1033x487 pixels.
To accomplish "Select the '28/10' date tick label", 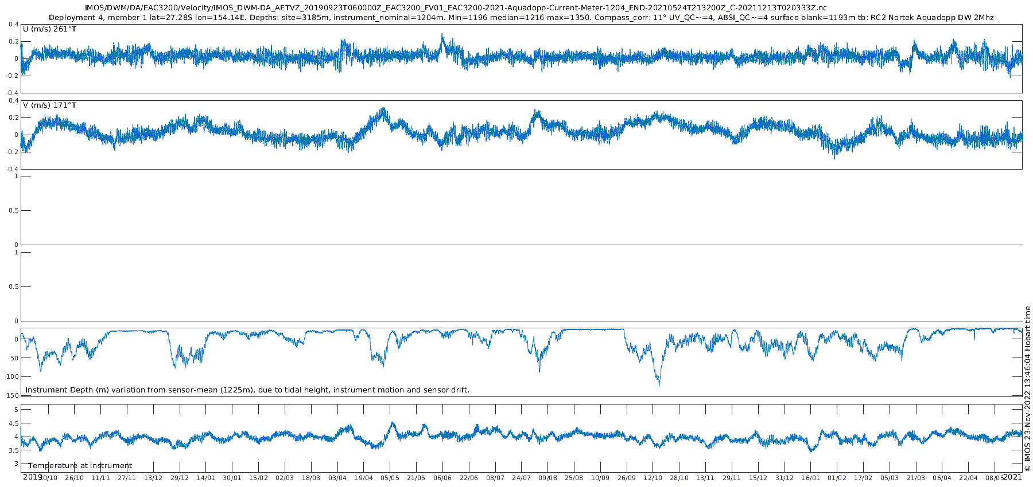I will (x=679, y=478).
